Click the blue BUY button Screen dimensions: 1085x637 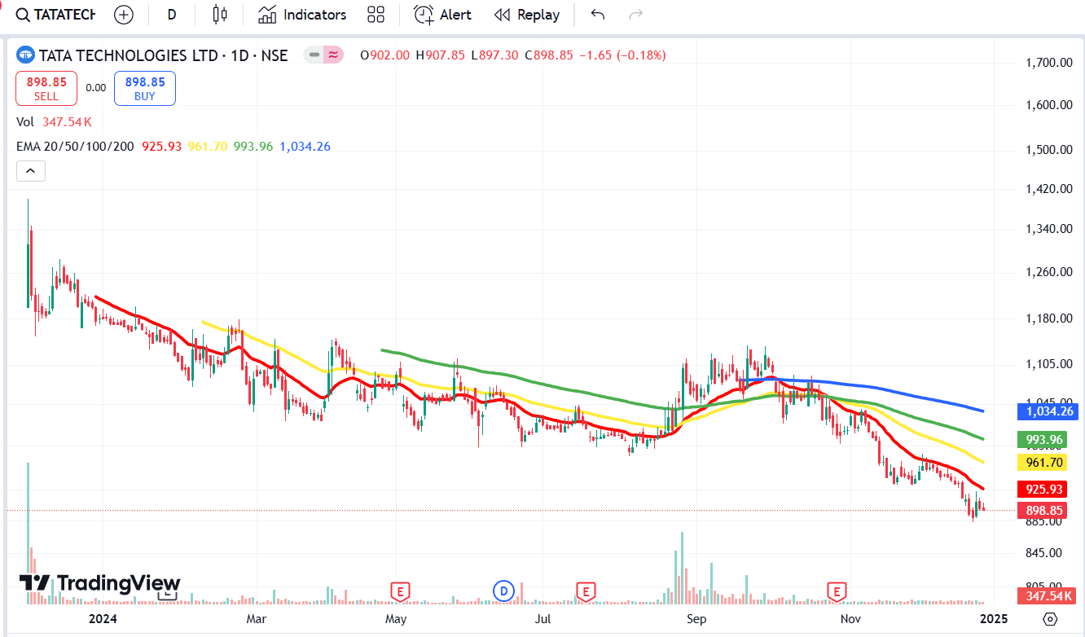click(145, 89)
